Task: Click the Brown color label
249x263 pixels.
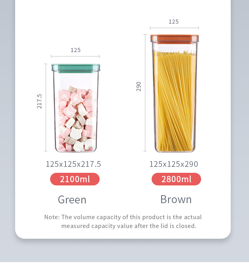Action: click(x=176, y=199)
